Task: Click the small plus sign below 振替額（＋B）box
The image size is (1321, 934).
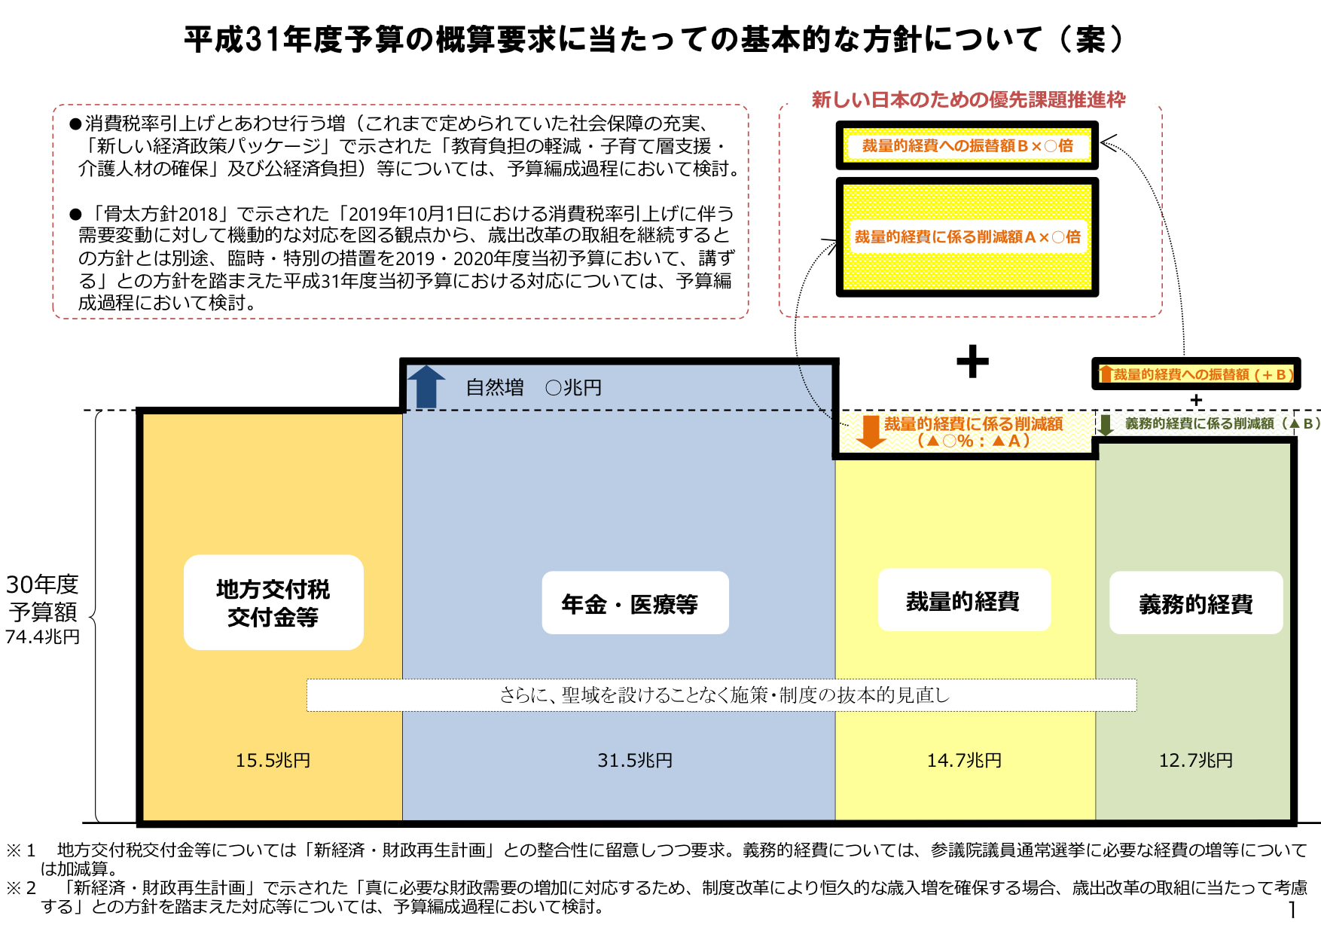Action: coord(1196,400)
